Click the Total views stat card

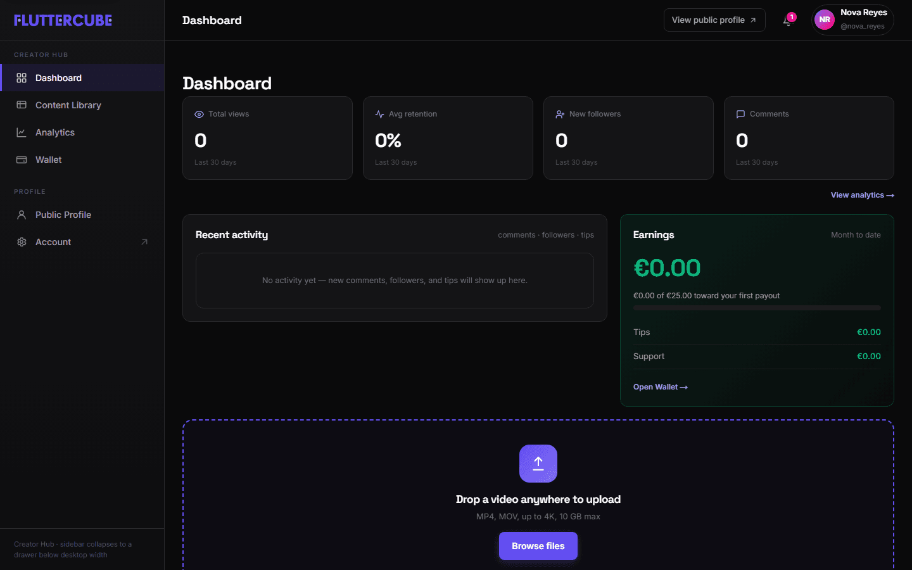tap(267, 138)
